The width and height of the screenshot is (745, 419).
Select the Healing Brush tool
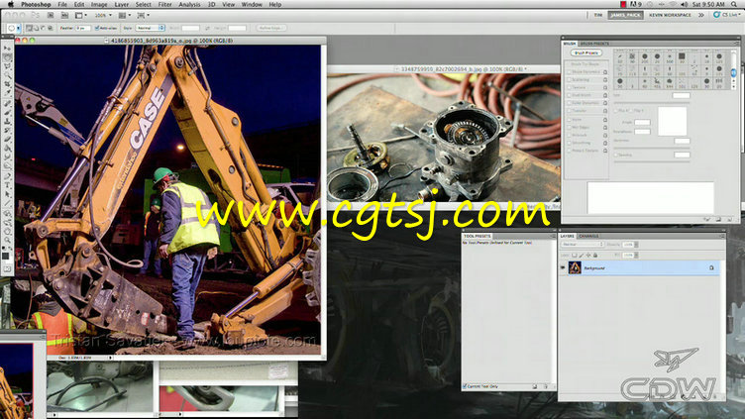(7, 104)
